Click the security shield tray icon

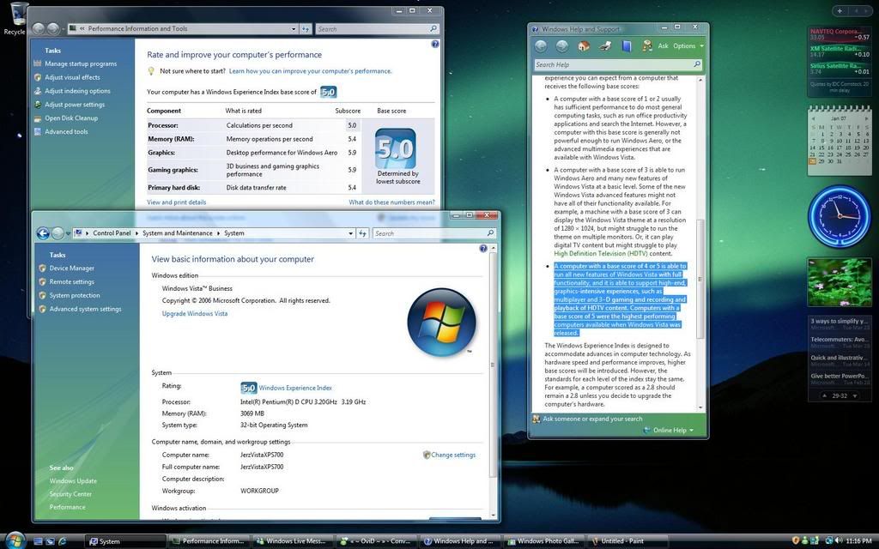tap(796, 540)
